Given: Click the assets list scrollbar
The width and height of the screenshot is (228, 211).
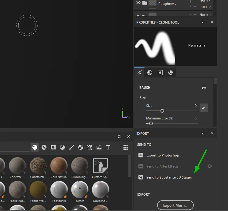Looking at the screenshot, I should click(x=130, y=166).
